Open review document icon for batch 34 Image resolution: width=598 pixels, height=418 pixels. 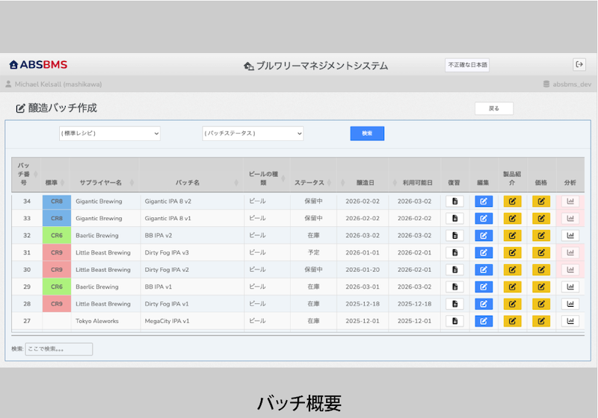coord(454,202)
